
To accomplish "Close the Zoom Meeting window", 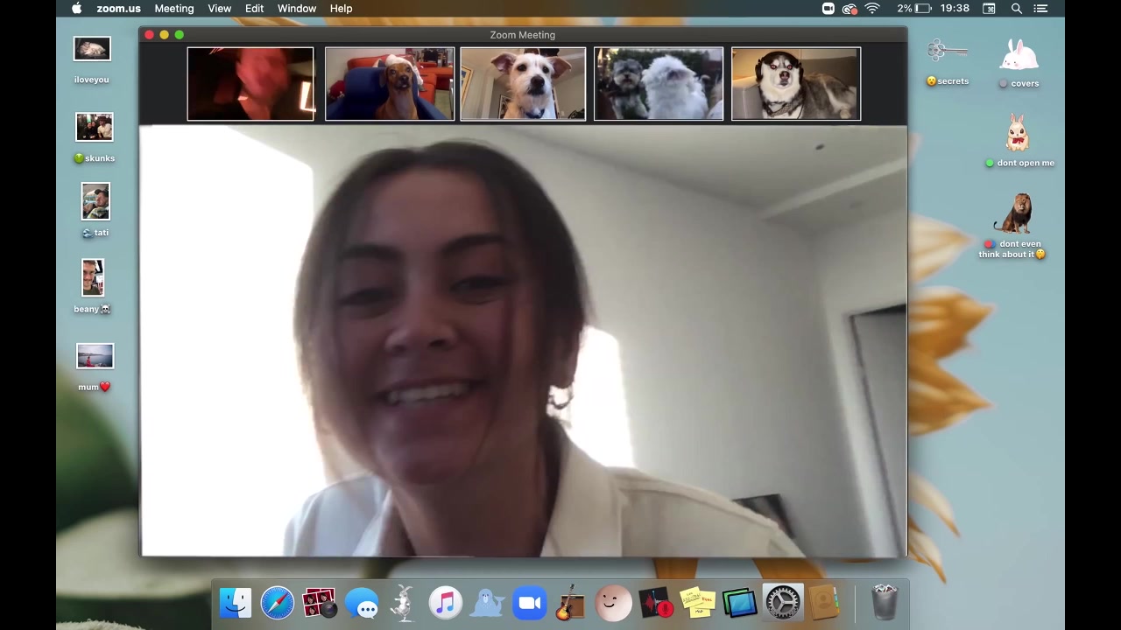I will pyautogui.click(x=149, y=35).
